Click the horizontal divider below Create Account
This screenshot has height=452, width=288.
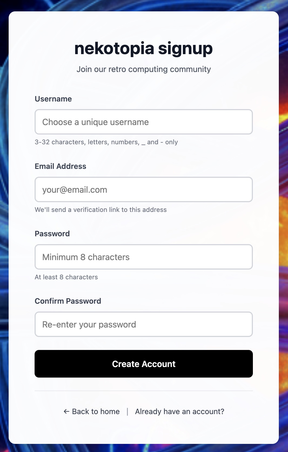tap(144, 391)
